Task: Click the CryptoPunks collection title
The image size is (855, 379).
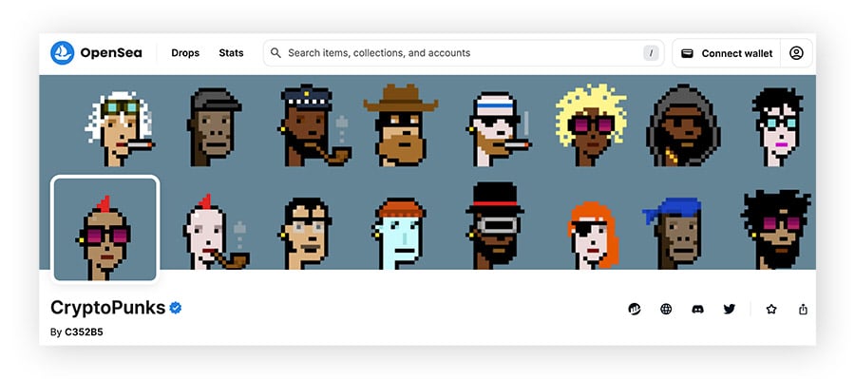Action: (108, 308)
